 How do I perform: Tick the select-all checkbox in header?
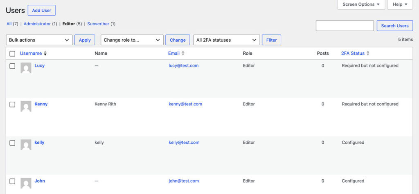click(x=12, y=54)
